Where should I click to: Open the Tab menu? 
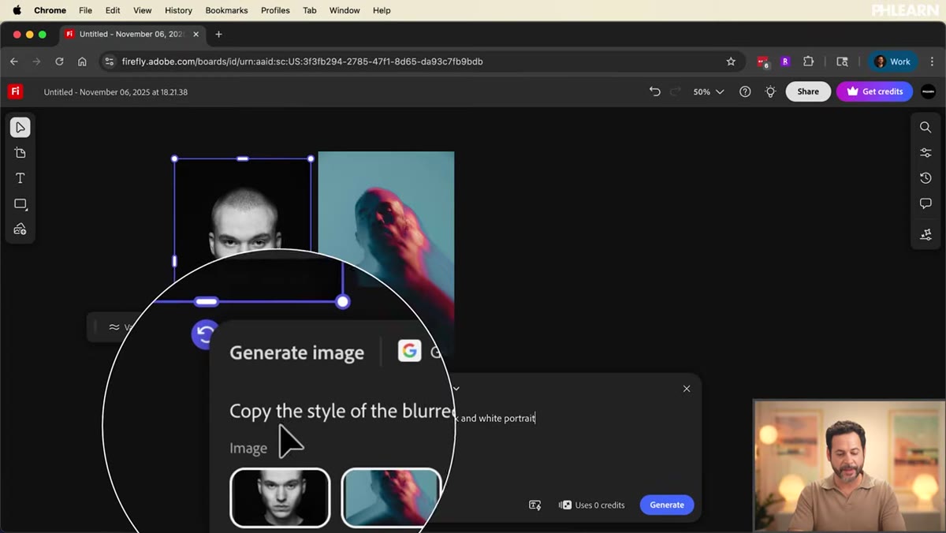310,10
